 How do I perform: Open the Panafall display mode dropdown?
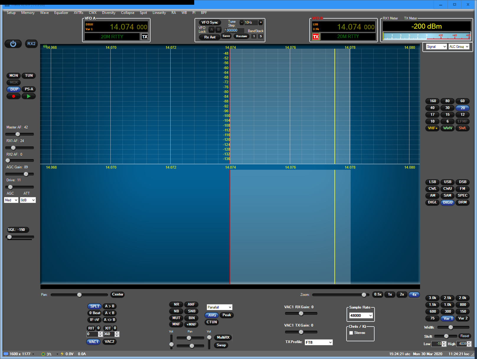pyautogui.click(x=220, y=307)
